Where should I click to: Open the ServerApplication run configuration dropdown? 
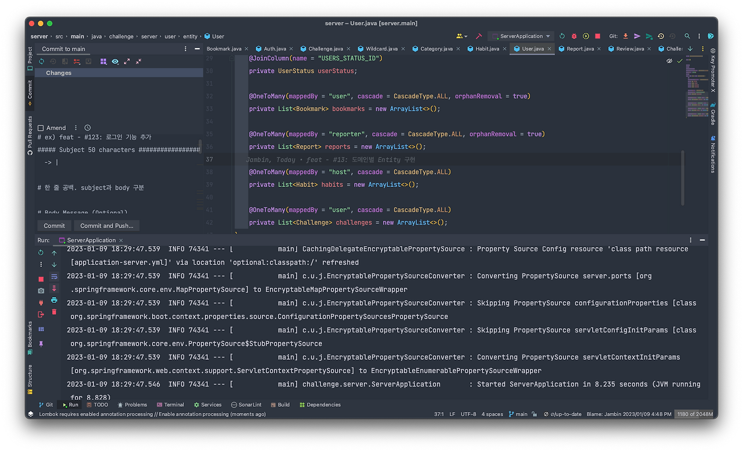[521, 36]
